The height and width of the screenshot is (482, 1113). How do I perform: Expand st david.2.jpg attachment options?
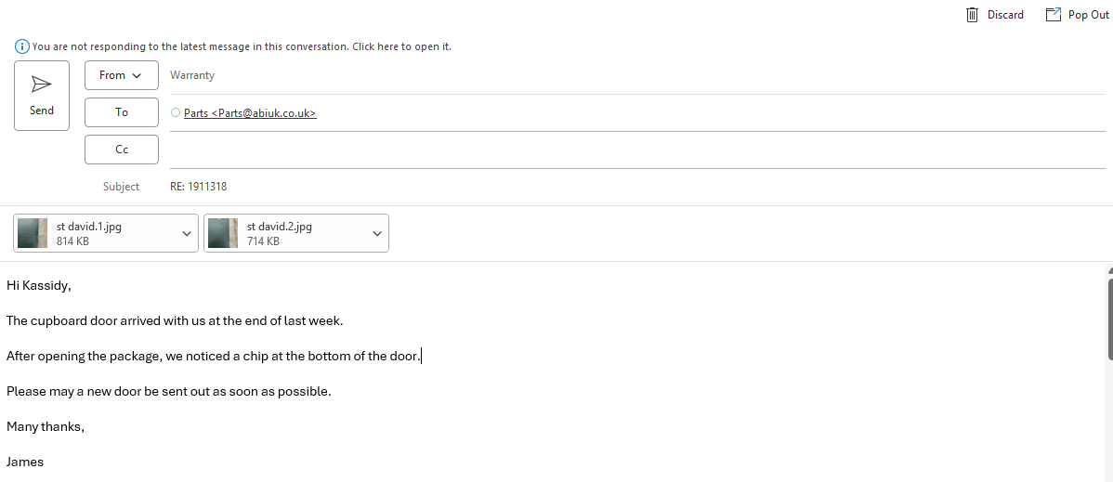coord(376,233)
